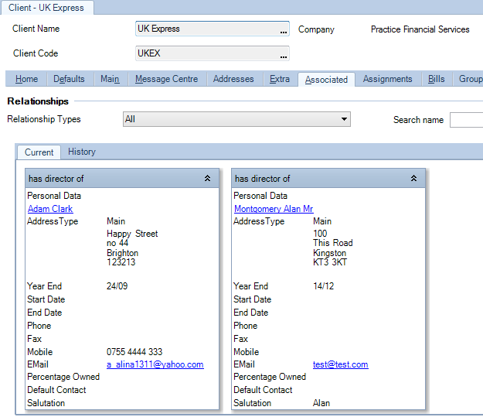Collapse the Montgomery Alan Mr director panel
Screen dimensions: 483x417
coord(413,178)
